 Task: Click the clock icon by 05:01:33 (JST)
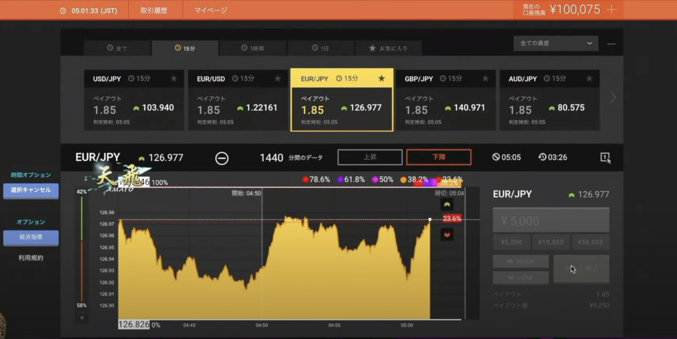point(64,10)
